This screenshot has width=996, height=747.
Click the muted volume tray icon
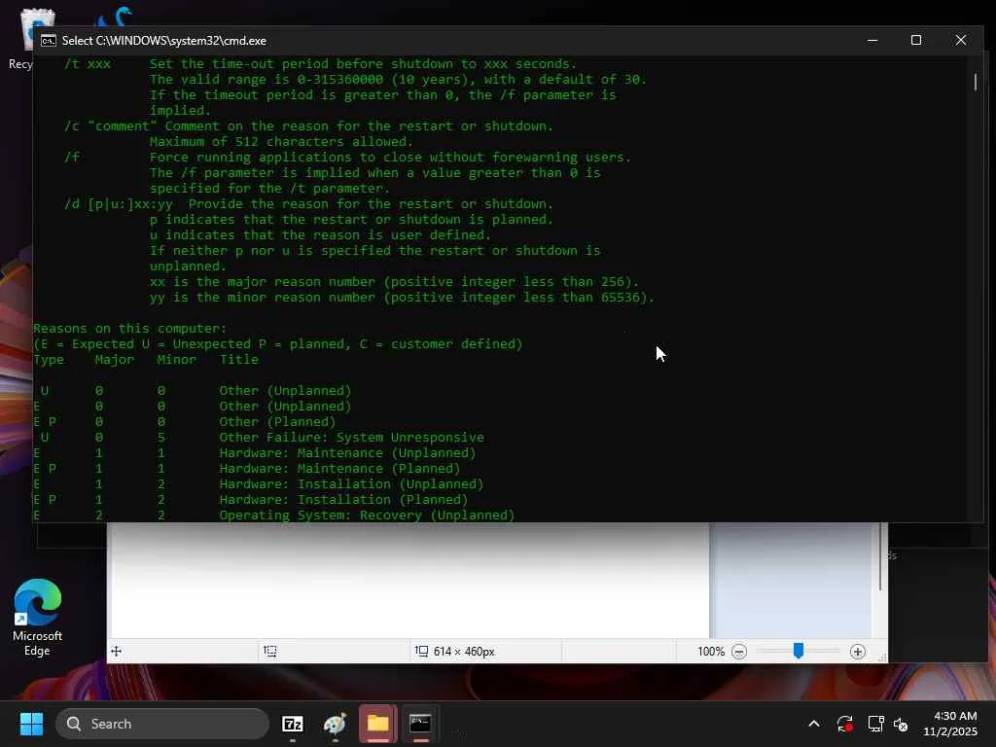(900, 724)
